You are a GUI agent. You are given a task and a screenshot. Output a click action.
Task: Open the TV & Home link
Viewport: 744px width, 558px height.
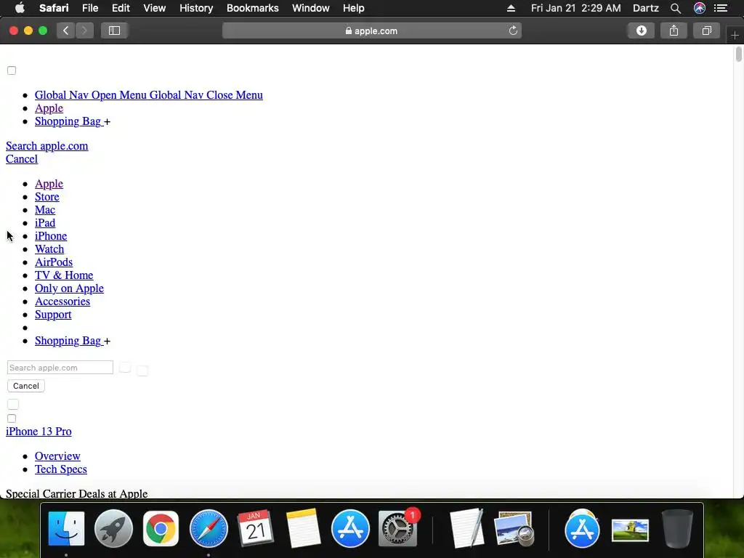point(64,275)
